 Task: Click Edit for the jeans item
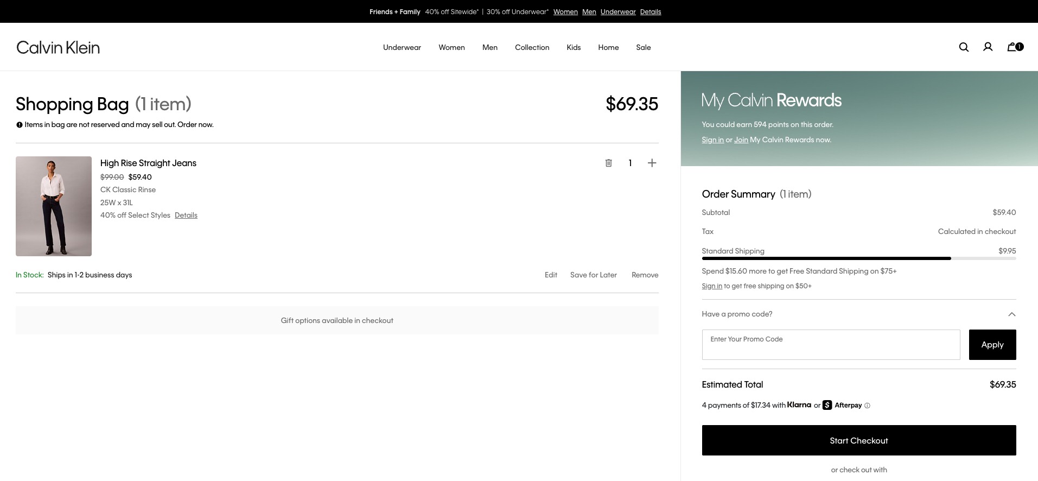[x=551, y=275]
